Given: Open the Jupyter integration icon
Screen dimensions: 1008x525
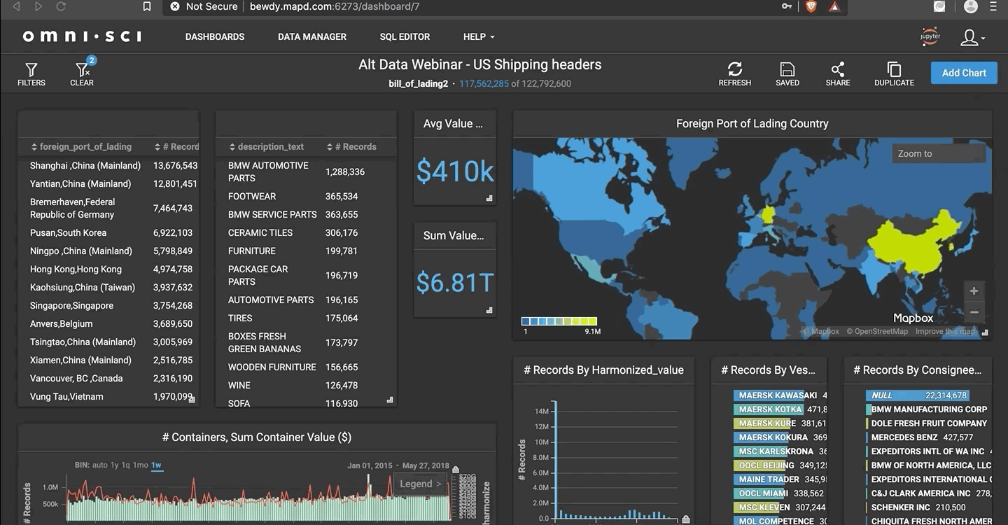Looking at the screenshot, I should (x=930, y=37).
